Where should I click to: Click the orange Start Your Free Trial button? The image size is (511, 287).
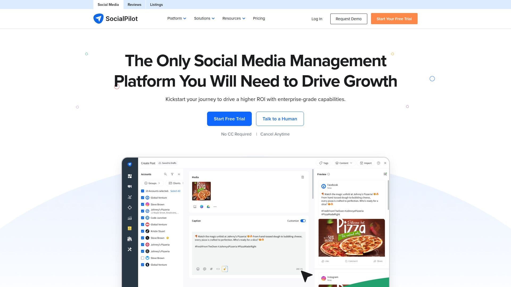(394, 19)
